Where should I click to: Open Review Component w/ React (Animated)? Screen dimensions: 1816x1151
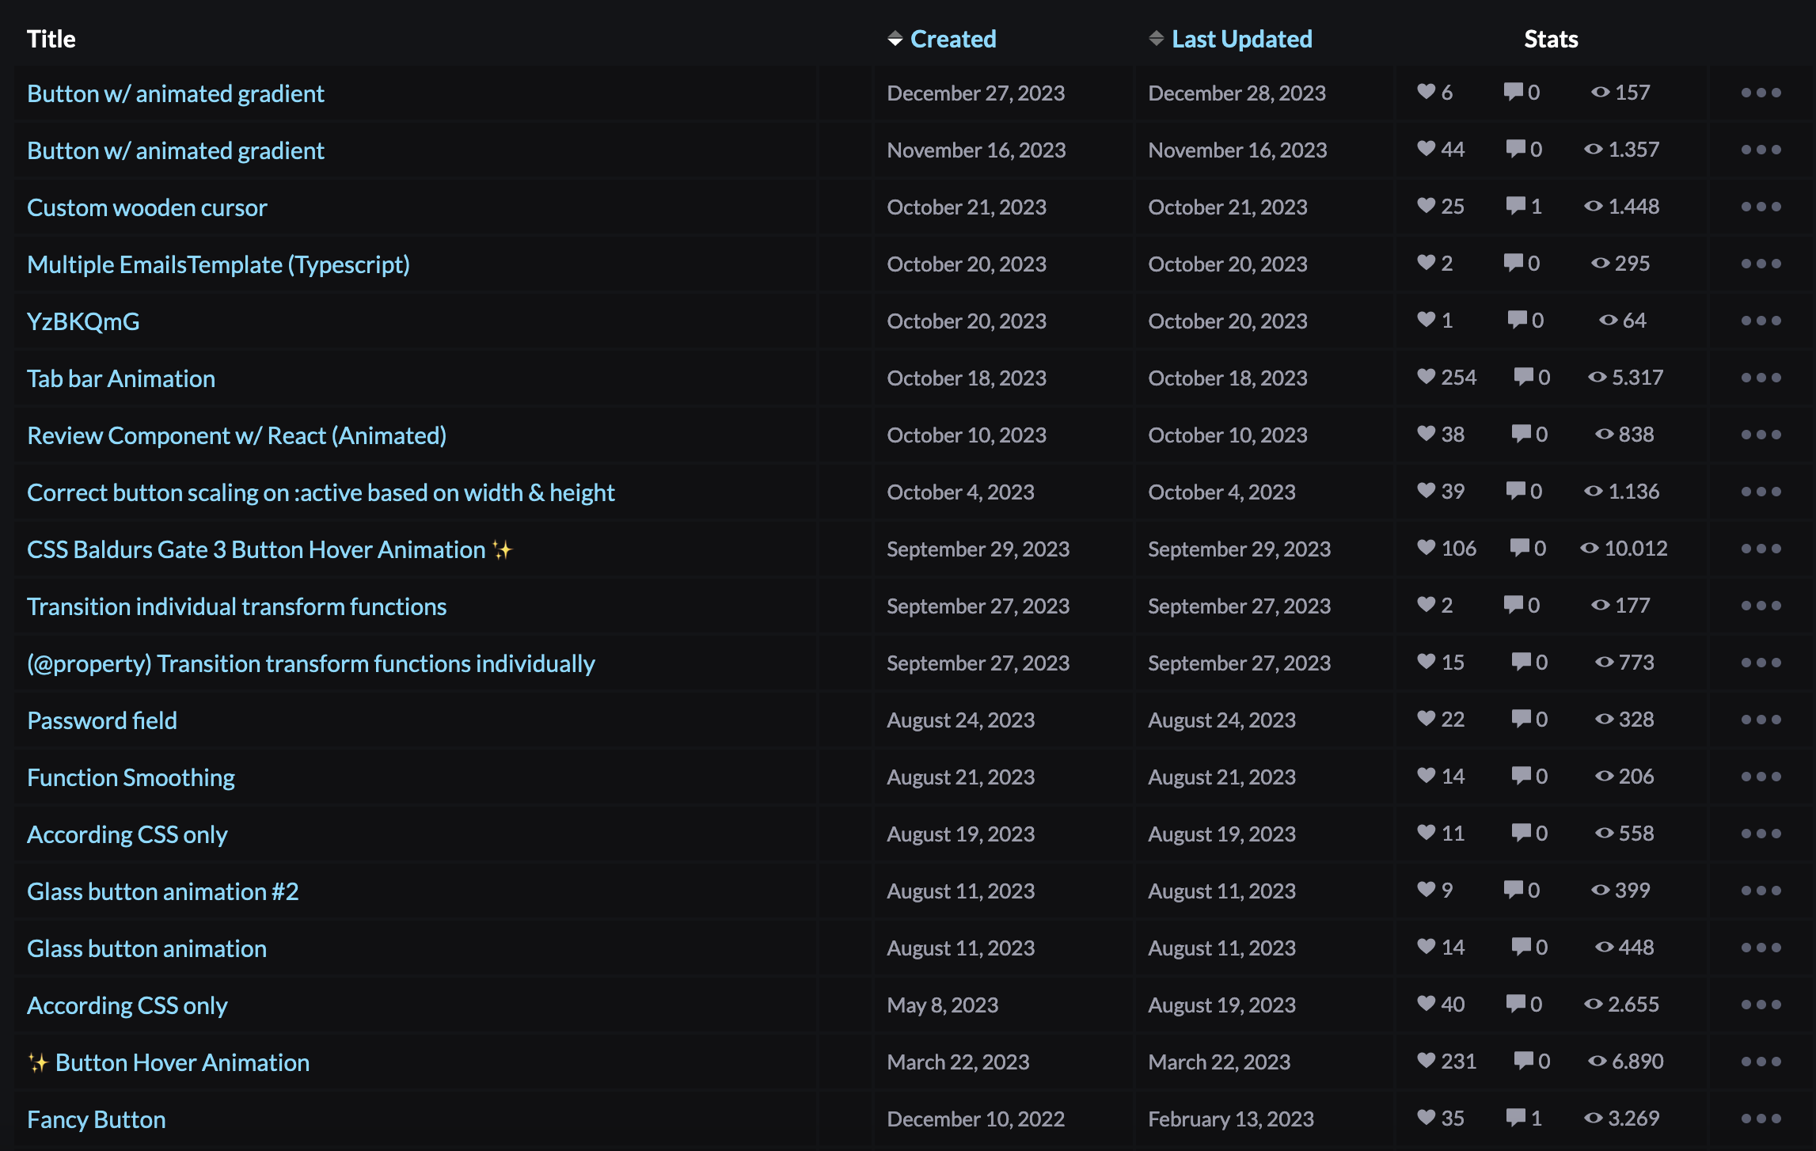(237, 435)
